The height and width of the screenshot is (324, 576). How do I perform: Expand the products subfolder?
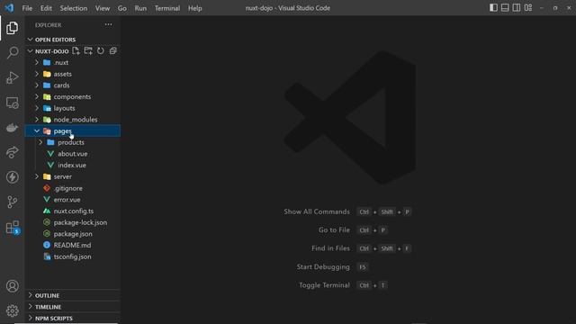(x=40, y=142)
